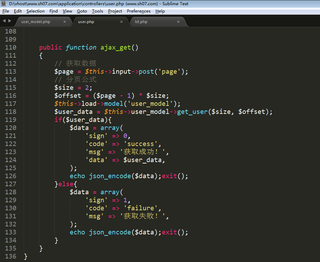Click the right tab navigation arrow
Screen dimensions: 320x262
(10, 21)
